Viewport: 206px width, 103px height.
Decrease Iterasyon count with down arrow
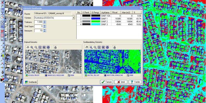pyautogui.click(x=45, y=31)
